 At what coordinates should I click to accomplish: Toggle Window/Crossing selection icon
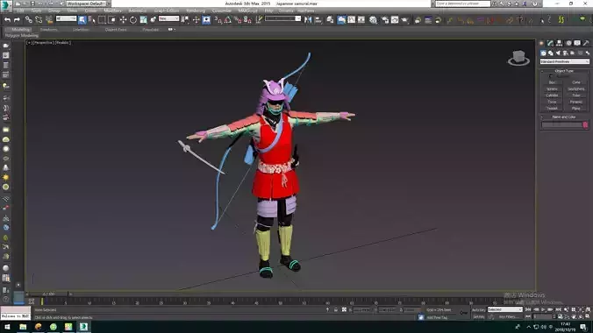(112, 19)
